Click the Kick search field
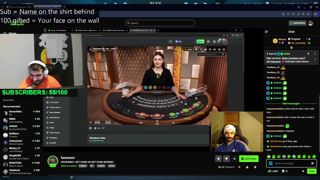The width and height of the screenshot is (320, 180). coord(160,23)
